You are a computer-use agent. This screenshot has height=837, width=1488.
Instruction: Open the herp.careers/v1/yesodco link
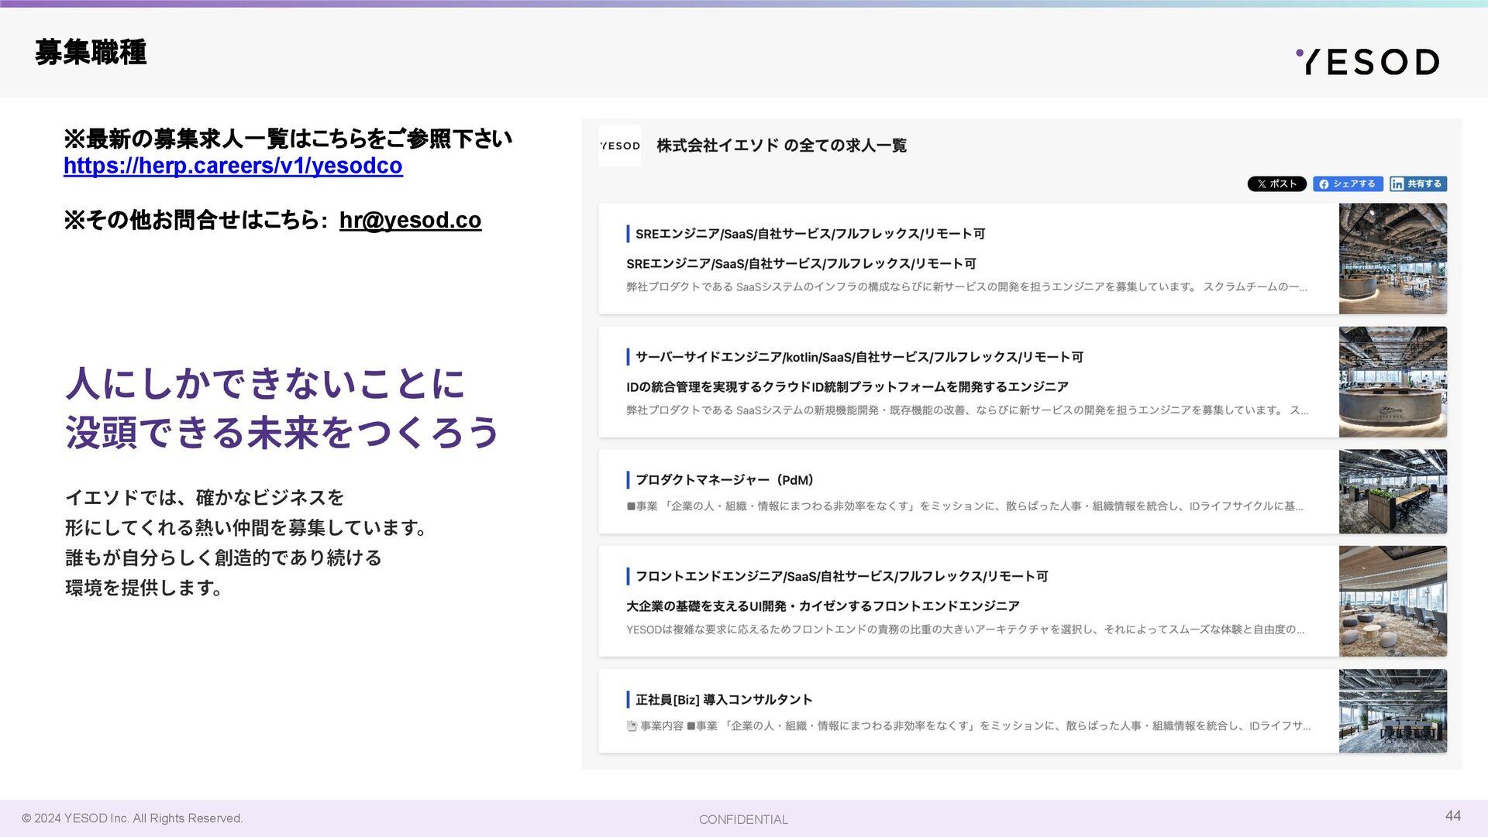[x=232, y=166]
